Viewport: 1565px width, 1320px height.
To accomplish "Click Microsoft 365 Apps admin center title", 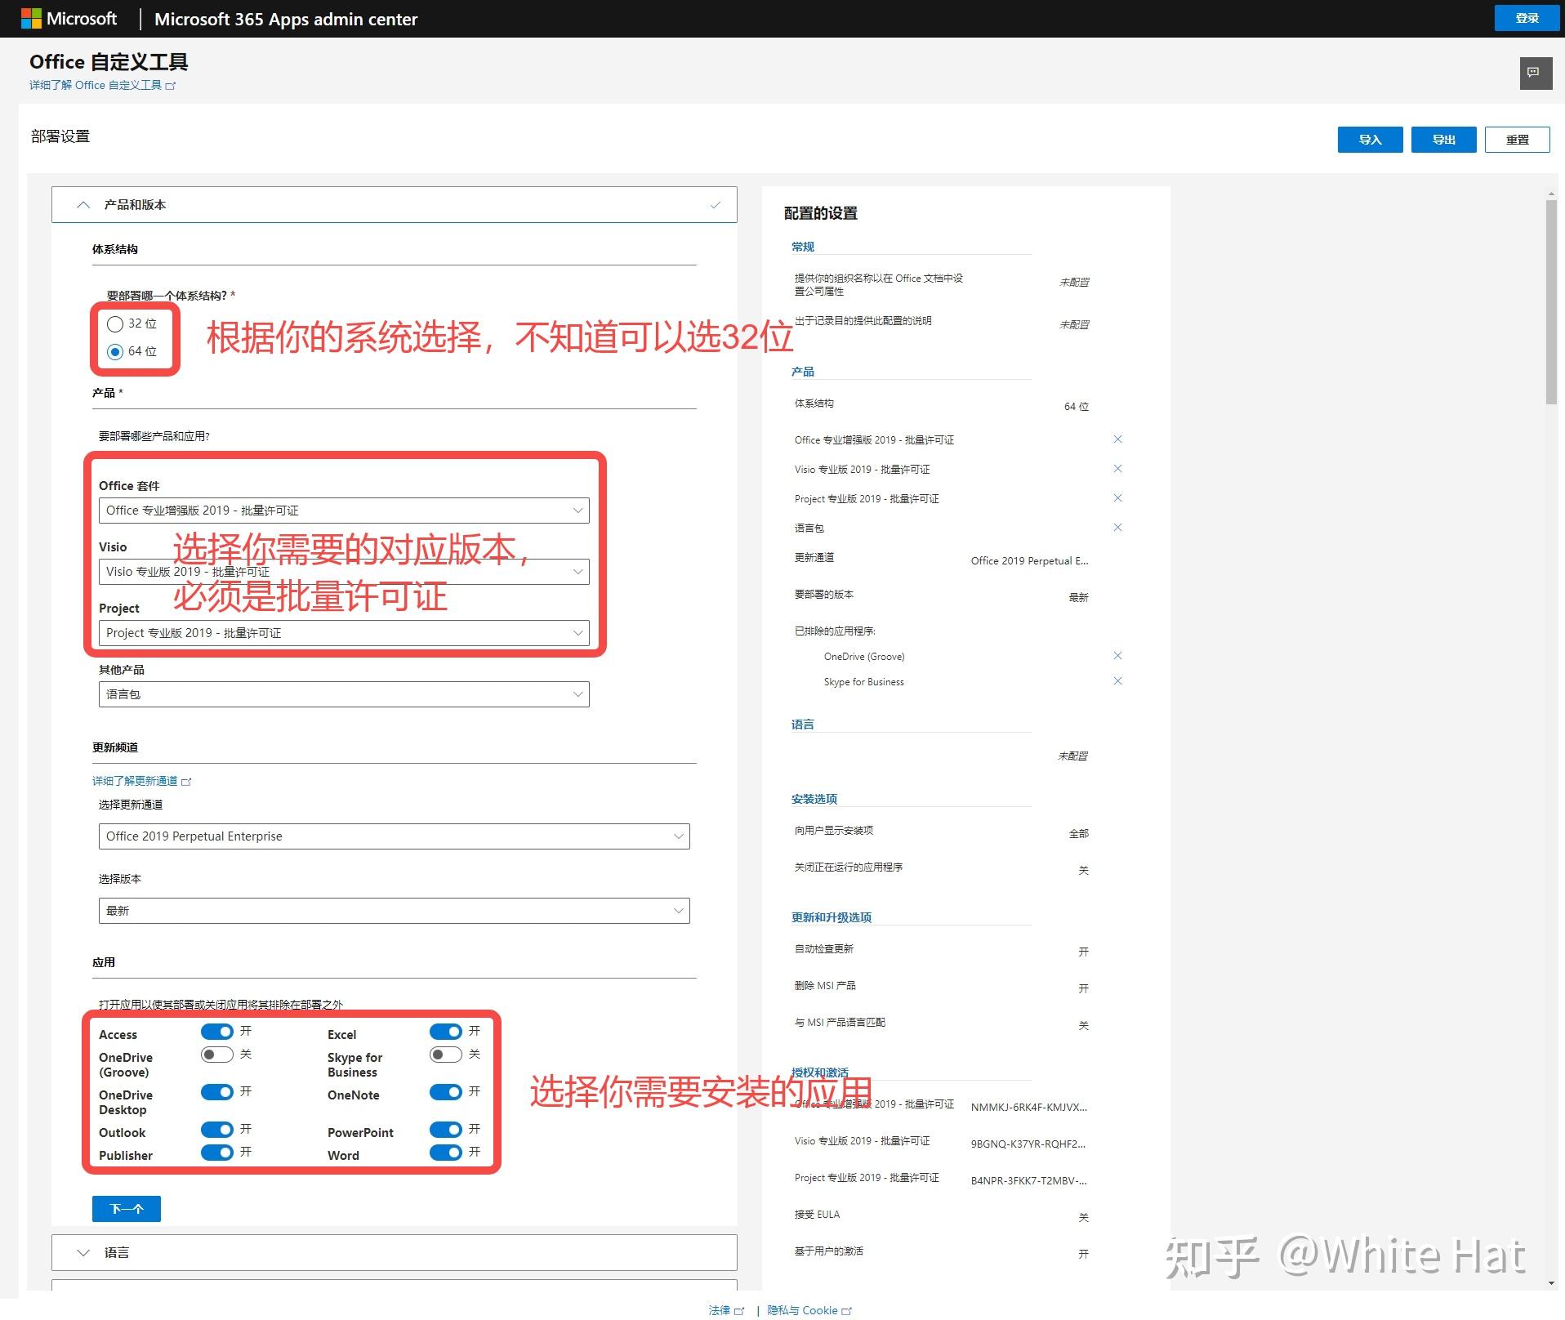I will (286, 19).
